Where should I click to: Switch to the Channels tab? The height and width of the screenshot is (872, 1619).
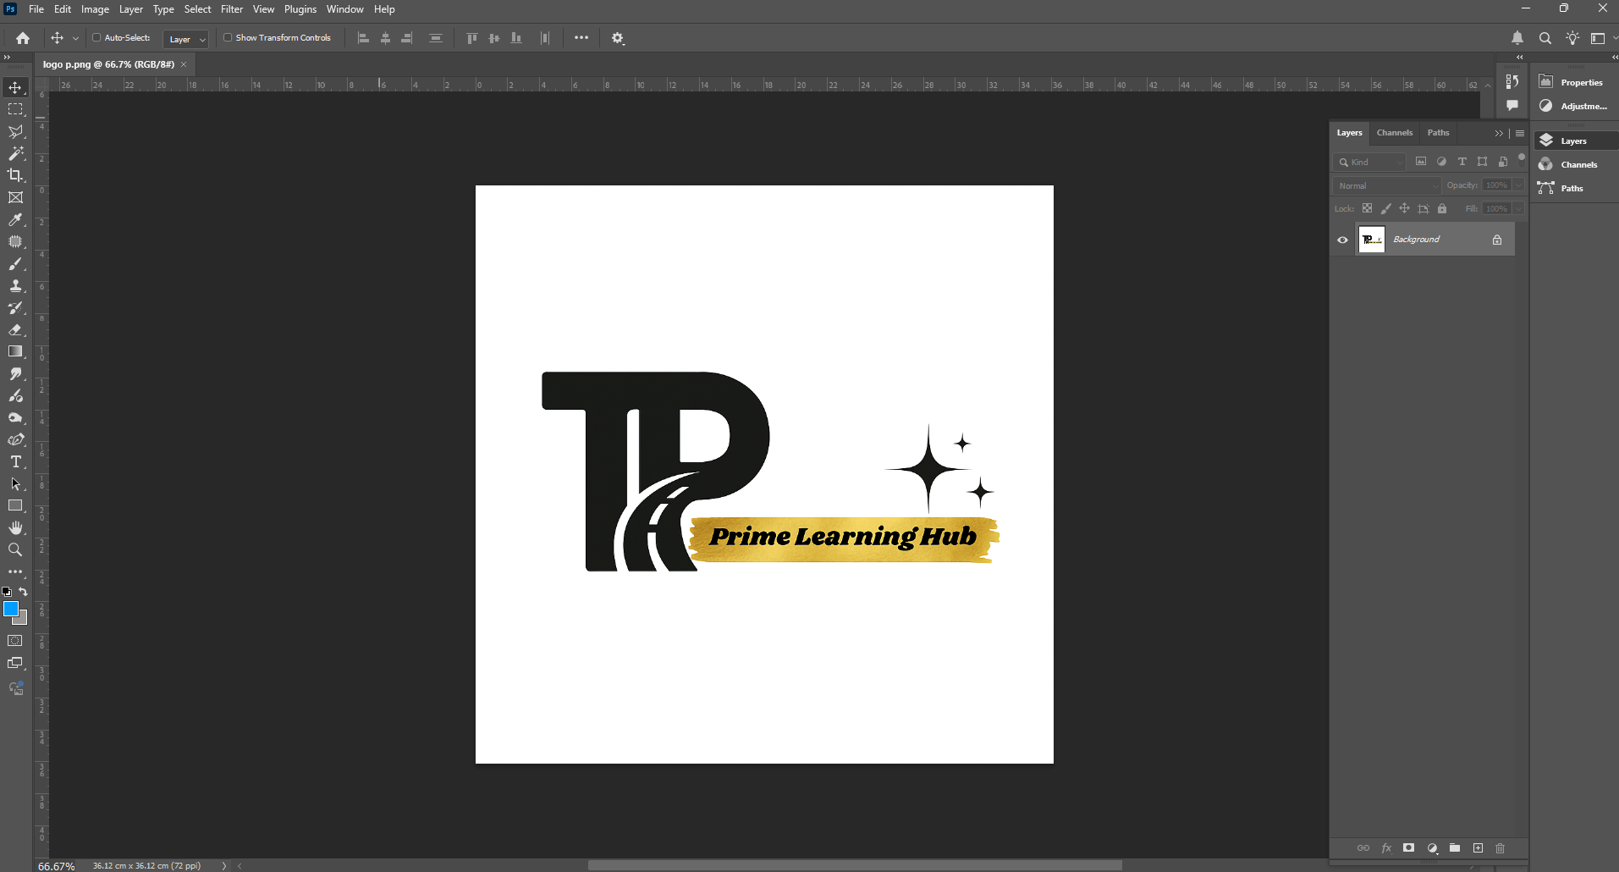1394,133
